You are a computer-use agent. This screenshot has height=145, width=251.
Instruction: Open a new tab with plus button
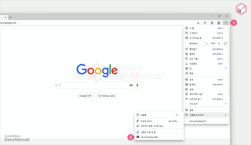click(x=11, y=17)
